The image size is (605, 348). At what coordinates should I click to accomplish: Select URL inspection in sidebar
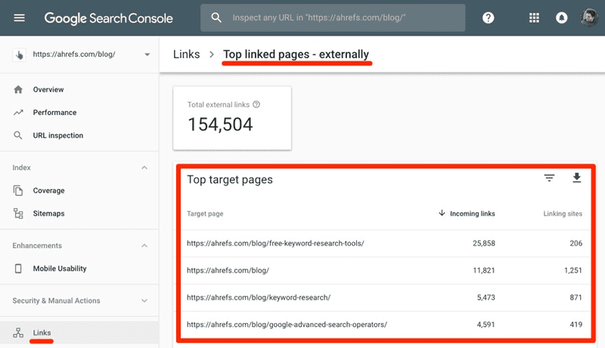coord(58,135)
